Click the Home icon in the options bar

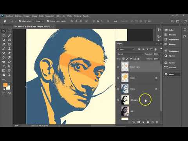coord(5,21)
